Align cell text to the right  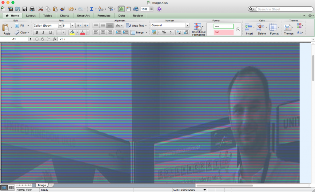pos(110,32)
